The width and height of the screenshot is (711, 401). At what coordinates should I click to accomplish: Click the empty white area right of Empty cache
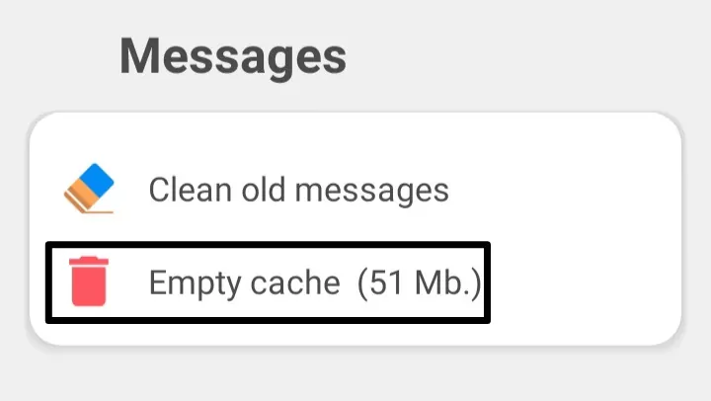585,282
